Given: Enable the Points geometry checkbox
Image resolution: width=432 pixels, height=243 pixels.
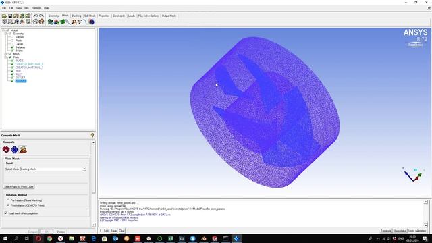Looking at the screenshot, I should click(12, 40).
